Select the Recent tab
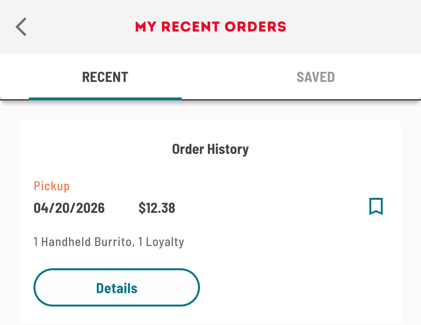 105,77
